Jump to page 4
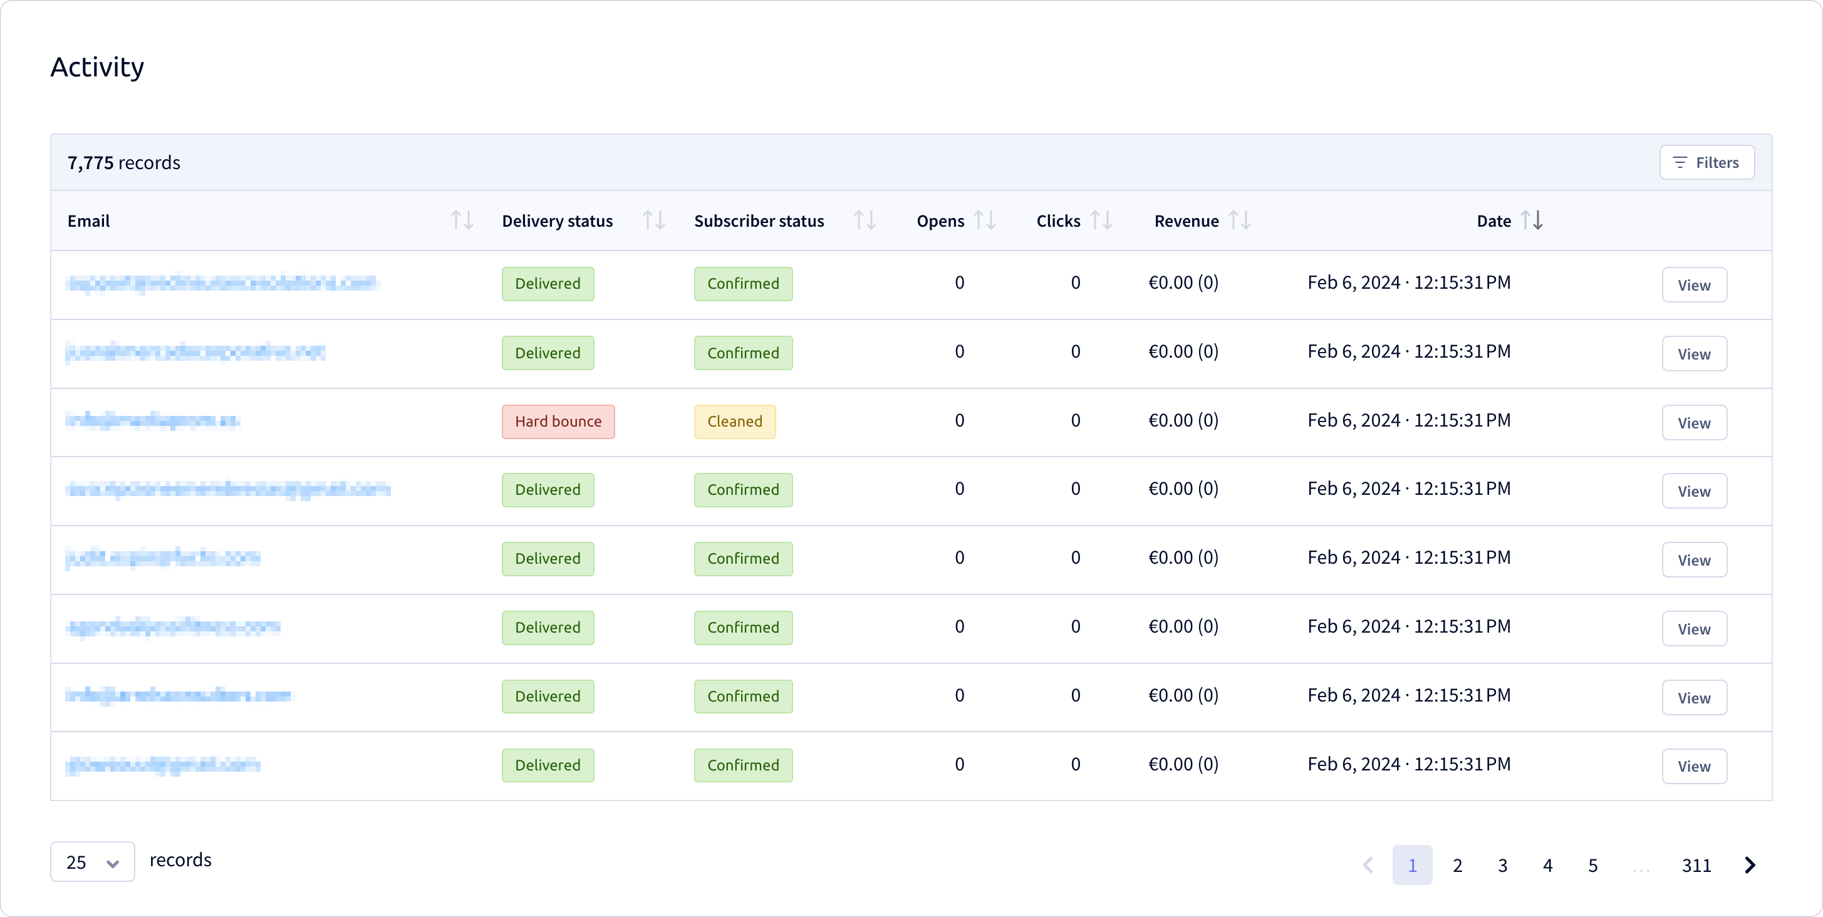This screenshot has height=917, width=1823. point(1548,864)
